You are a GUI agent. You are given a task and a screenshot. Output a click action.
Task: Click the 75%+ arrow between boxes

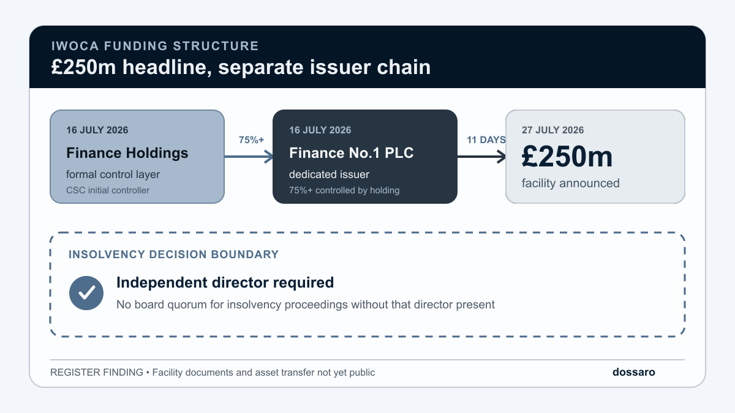point(249,157)
